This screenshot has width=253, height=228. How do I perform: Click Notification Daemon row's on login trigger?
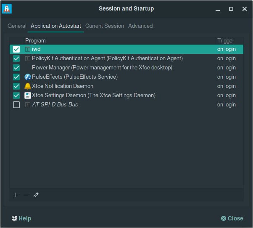[x=227, y=86]
